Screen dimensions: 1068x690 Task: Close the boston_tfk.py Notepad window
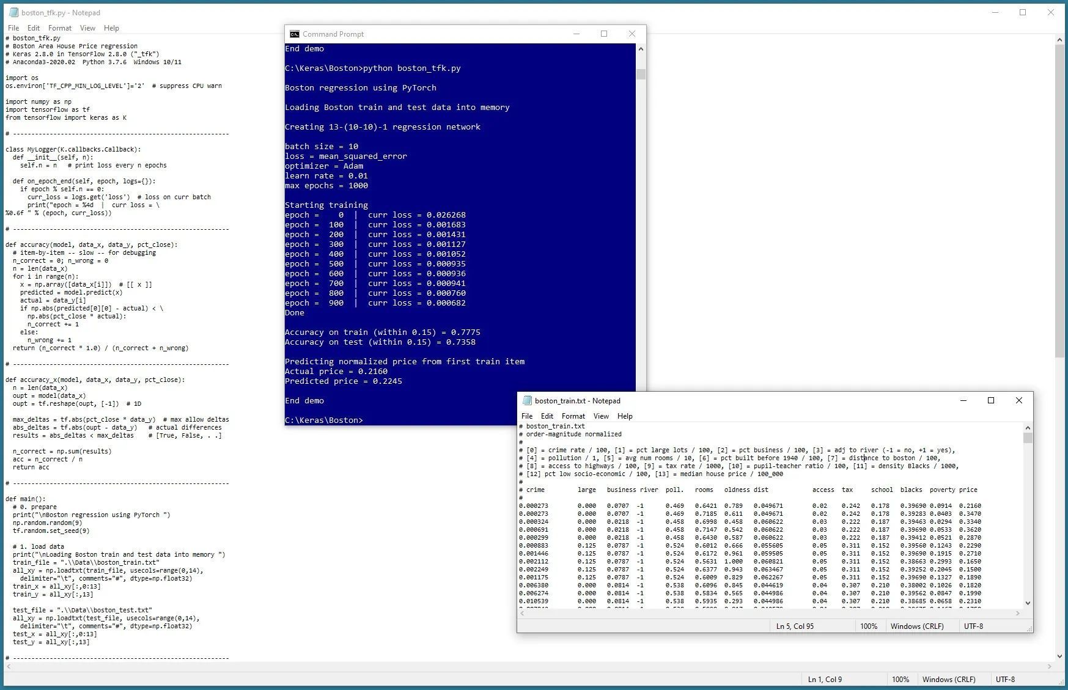coord(1051,12)
